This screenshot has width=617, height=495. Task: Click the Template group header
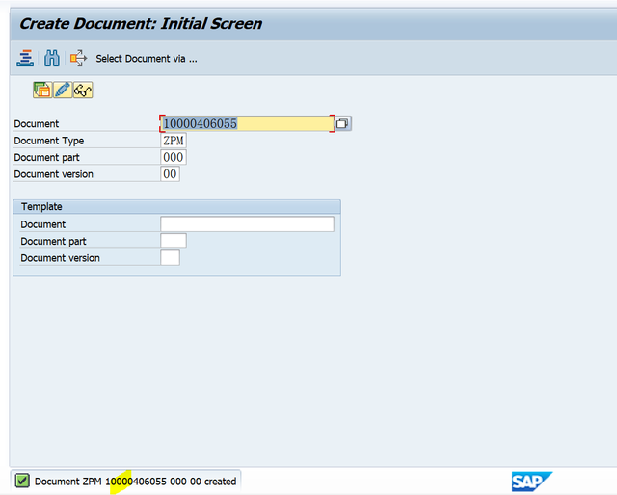click(176, 206)
